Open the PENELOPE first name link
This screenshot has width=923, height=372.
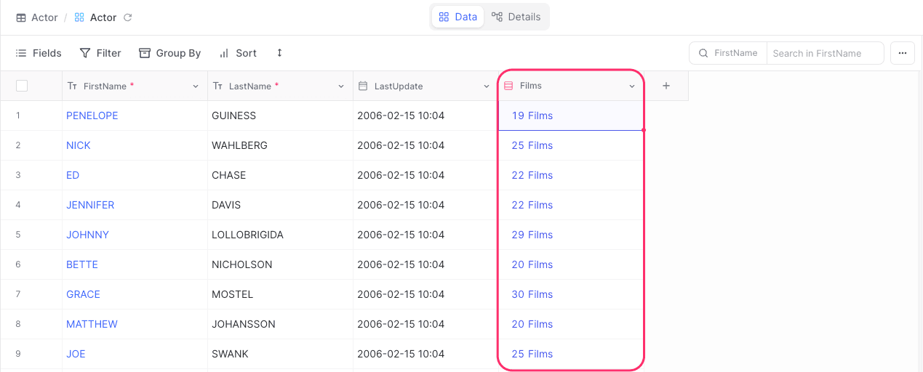pos(92,116)
